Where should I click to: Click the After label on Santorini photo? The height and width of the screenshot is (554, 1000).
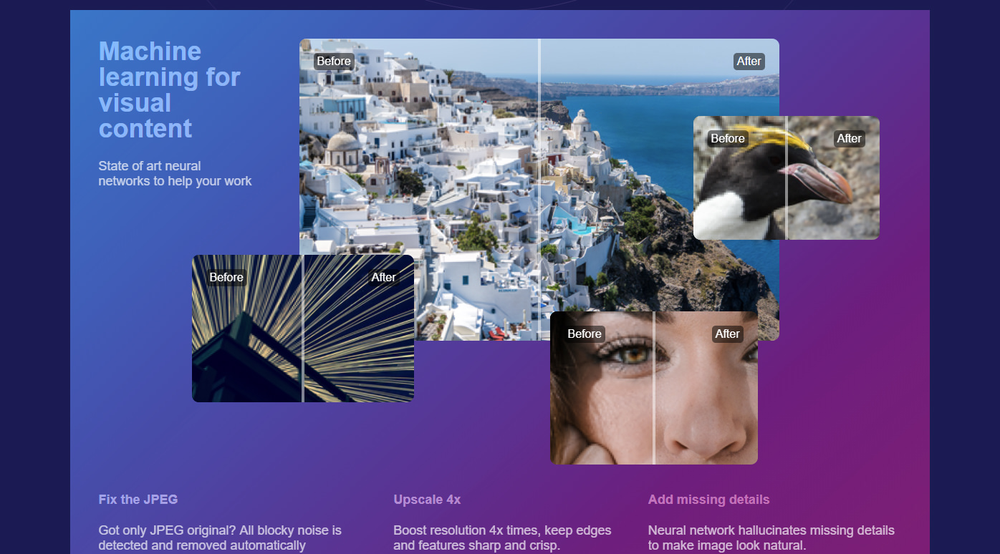click(749, 62)
